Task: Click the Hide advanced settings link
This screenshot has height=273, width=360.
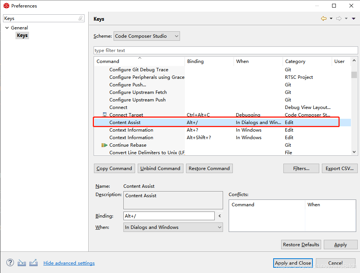Action: pyautogui.click(x=69, y=263)
